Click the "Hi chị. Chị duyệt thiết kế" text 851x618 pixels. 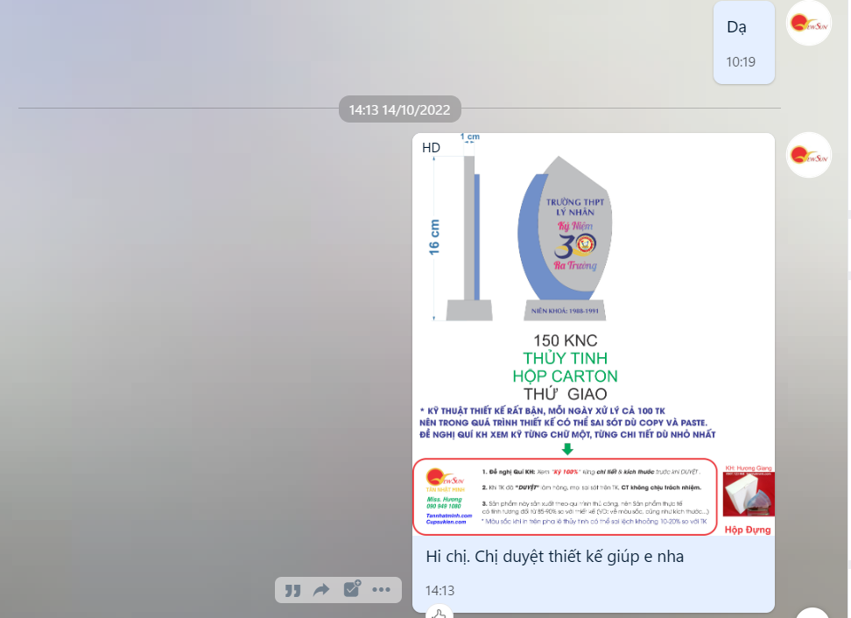coord(554,557)
